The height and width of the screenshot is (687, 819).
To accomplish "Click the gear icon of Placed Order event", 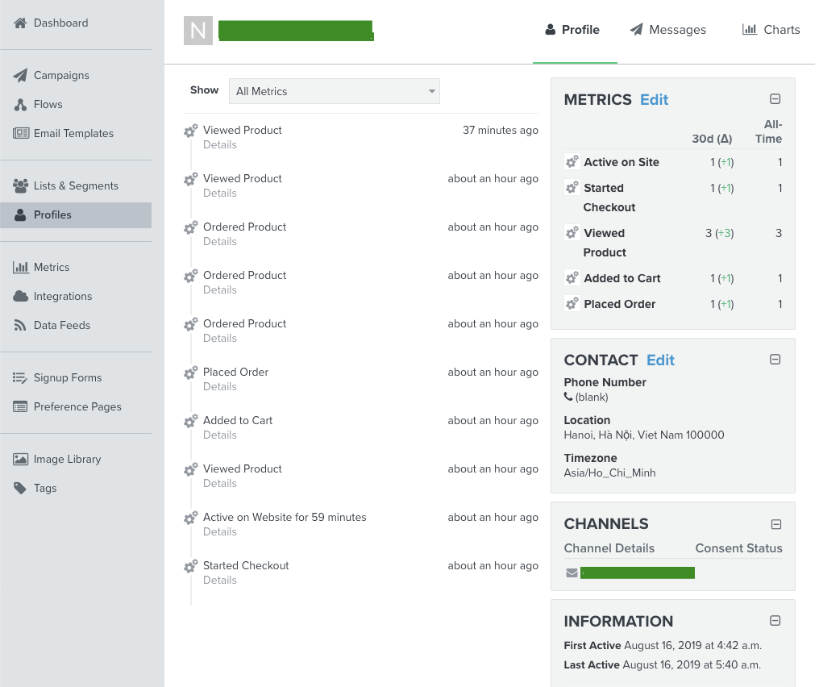I will point(191,373).
